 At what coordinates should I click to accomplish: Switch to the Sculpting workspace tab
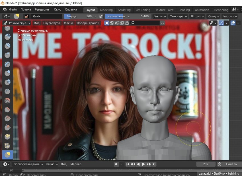[x=124, y=10]
